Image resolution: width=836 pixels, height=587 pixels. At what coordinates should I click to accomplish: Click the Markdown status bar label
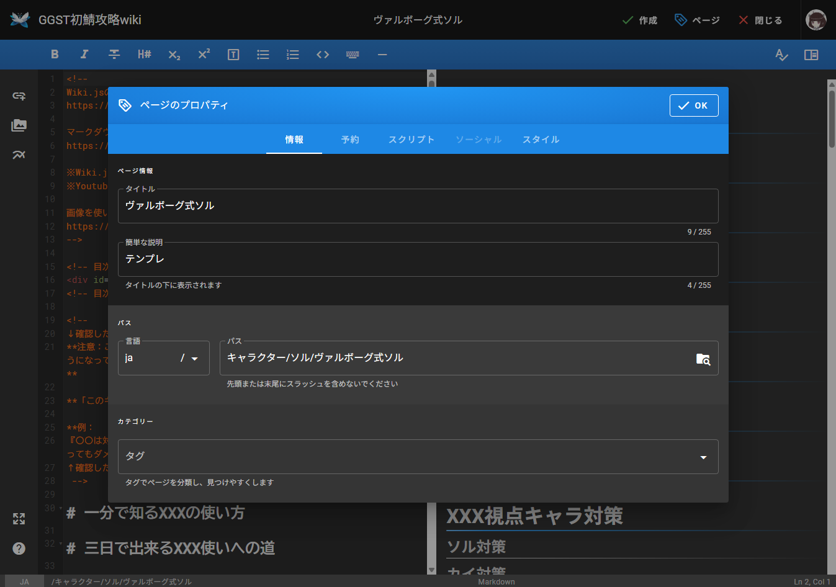(x=497, y=581)
